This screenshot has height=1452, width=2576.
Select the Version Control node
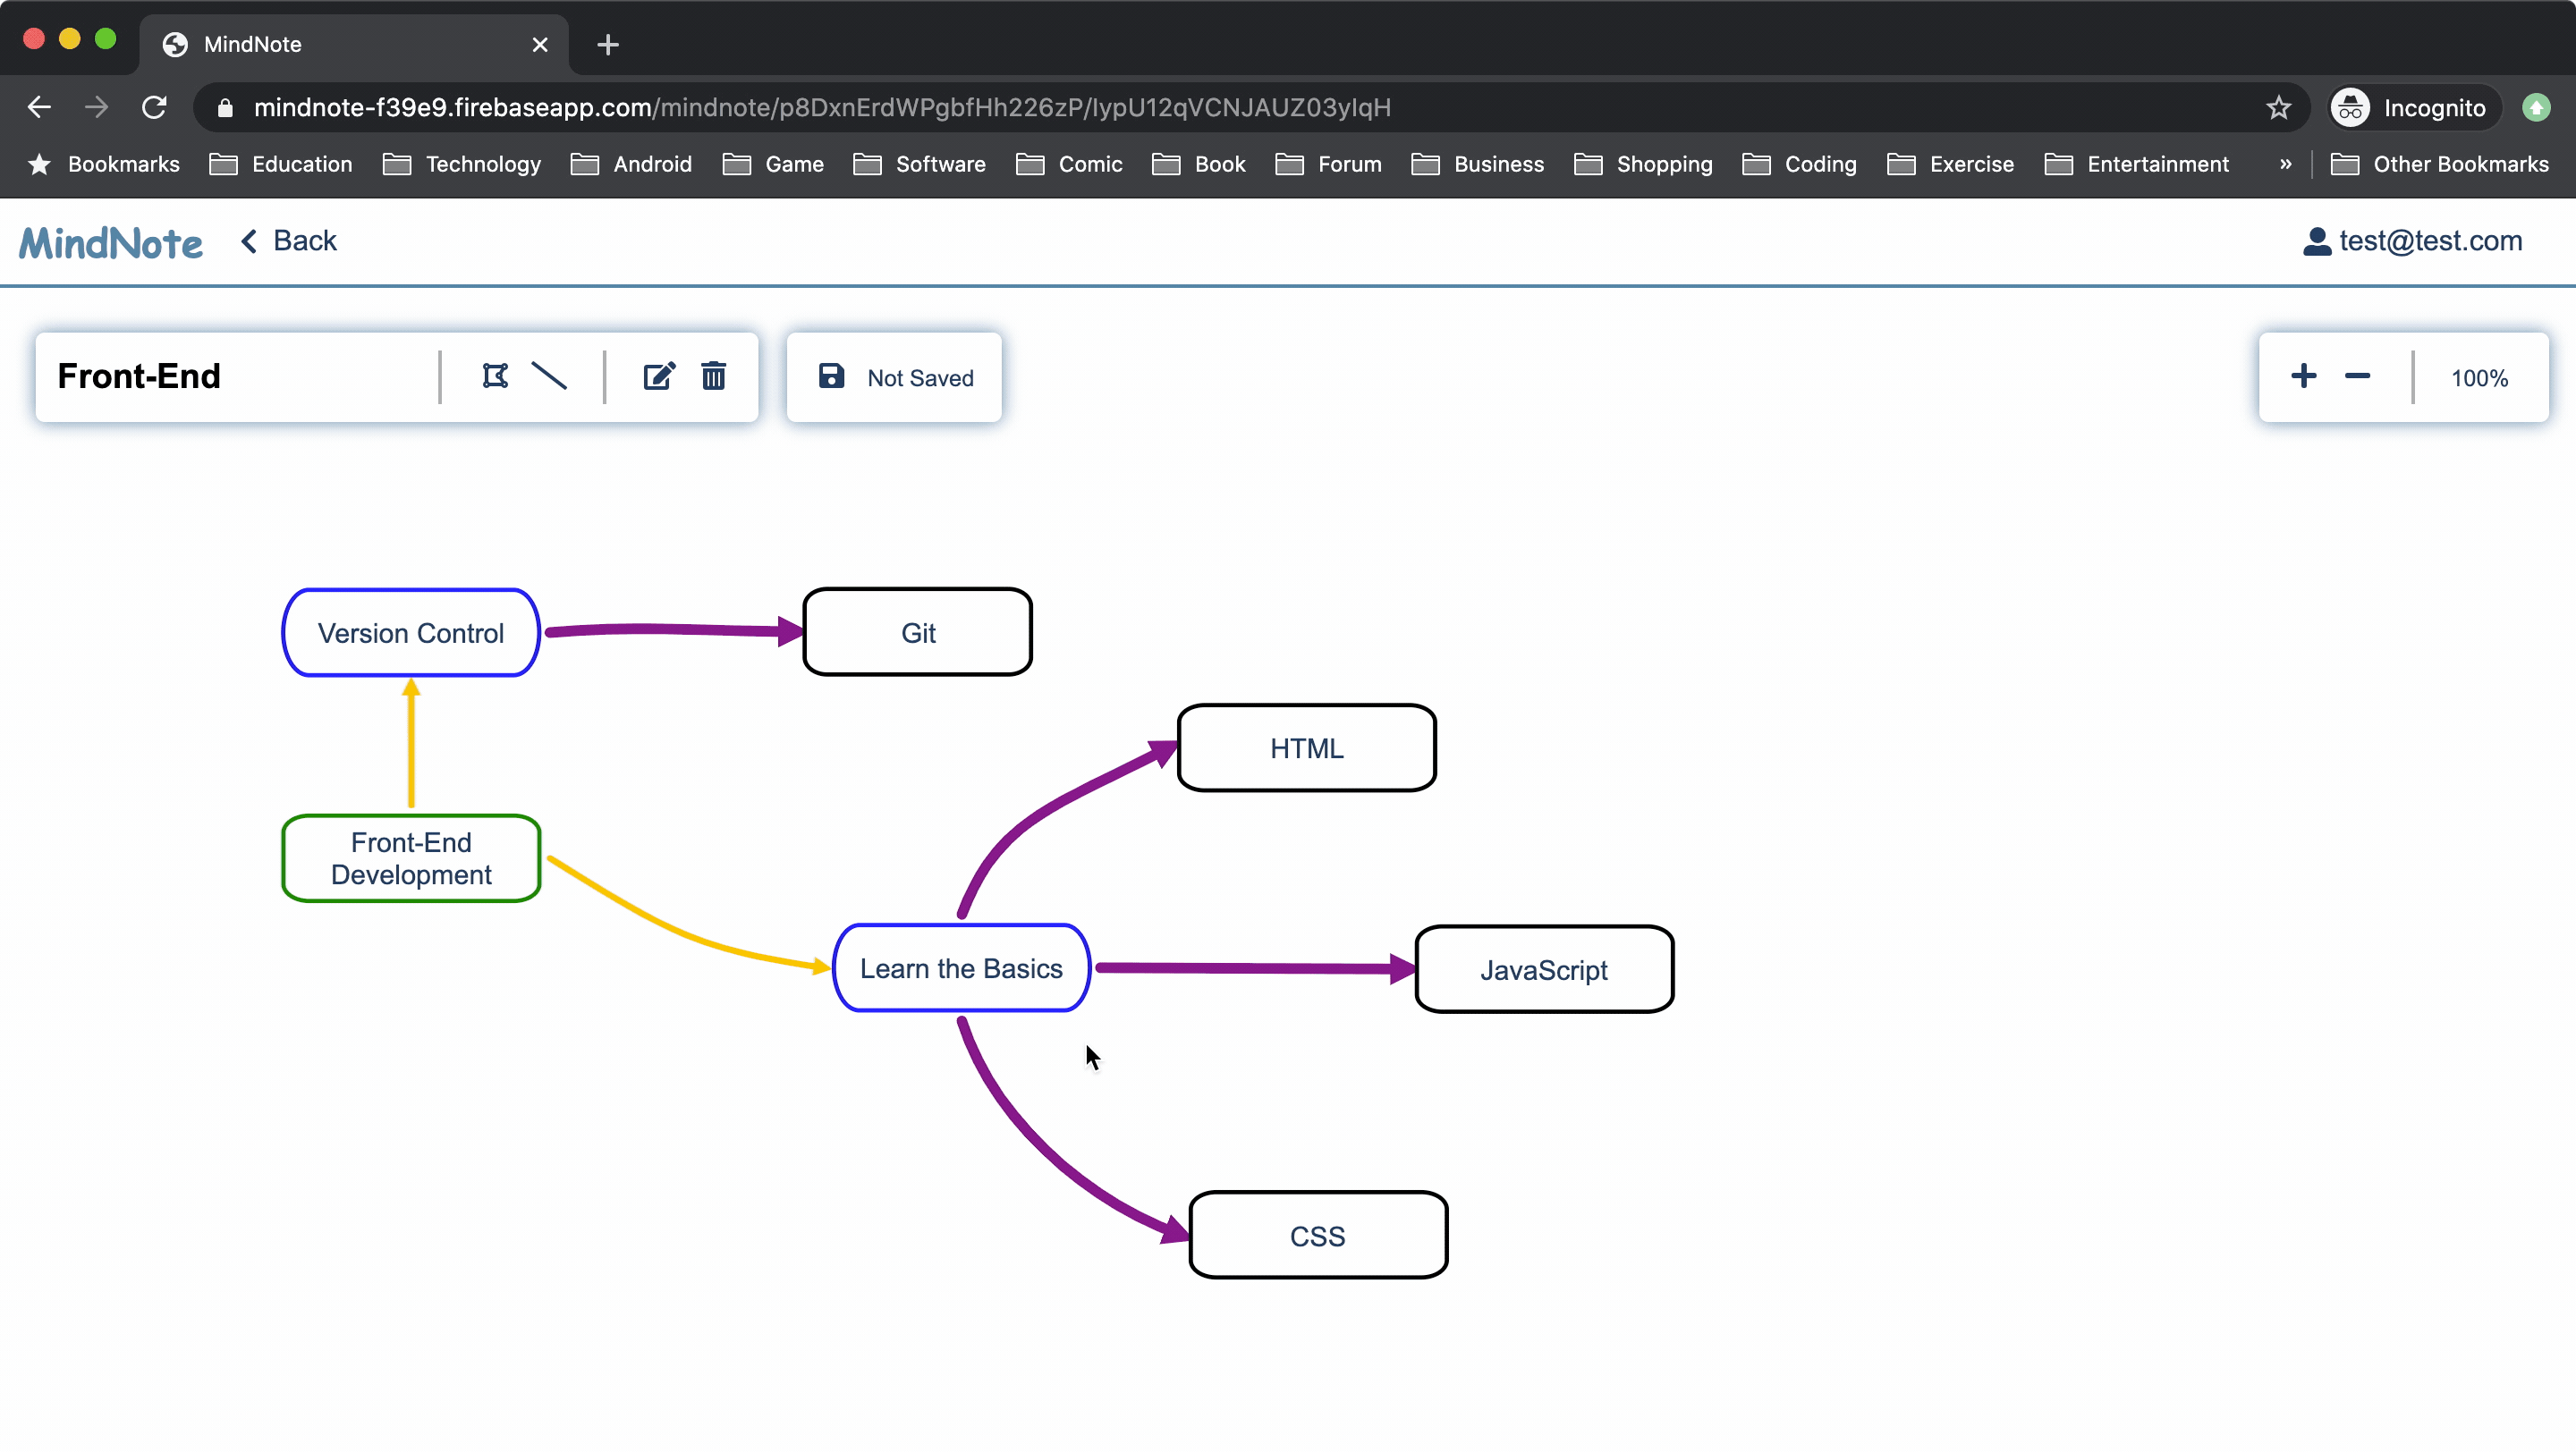click(x=411, y=632)
